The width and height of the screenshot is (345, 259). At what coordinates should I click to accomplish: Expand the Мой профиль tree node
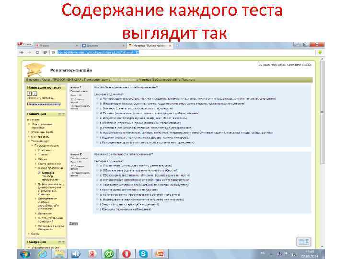pyautogui.click(x=29, y=137)
